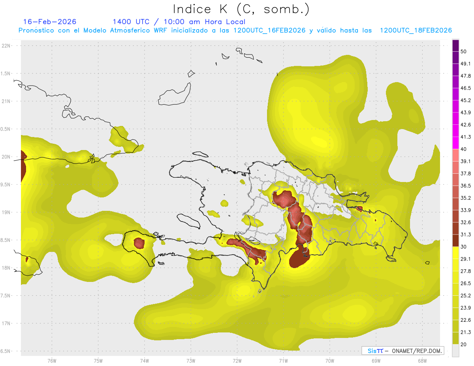Click the bright yellow colorbar segment near 29.1
The height and width of the screenshot is (366, 474).
455,253
